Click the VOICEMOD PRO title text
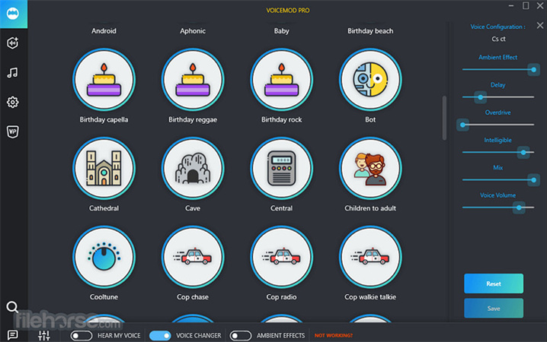Image resolution: width=547 pixels, height=342 pixels. (x=288, y=11)
